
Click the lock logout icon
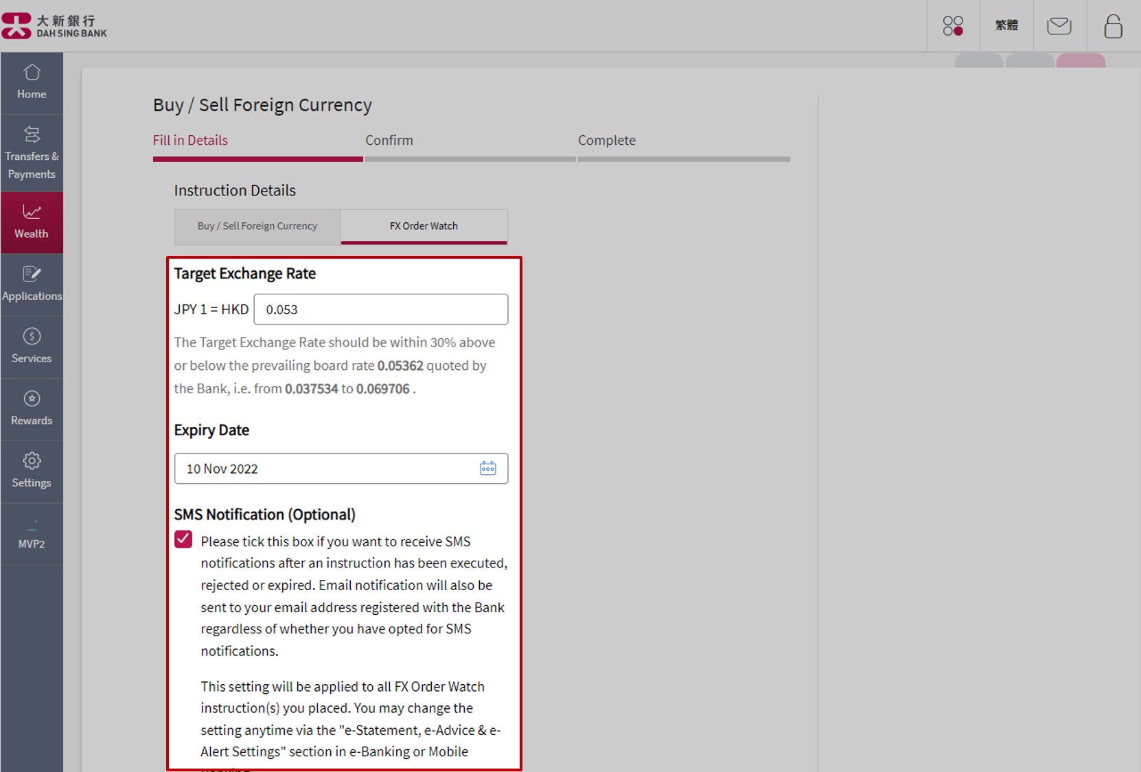(x=1113, y=26)
